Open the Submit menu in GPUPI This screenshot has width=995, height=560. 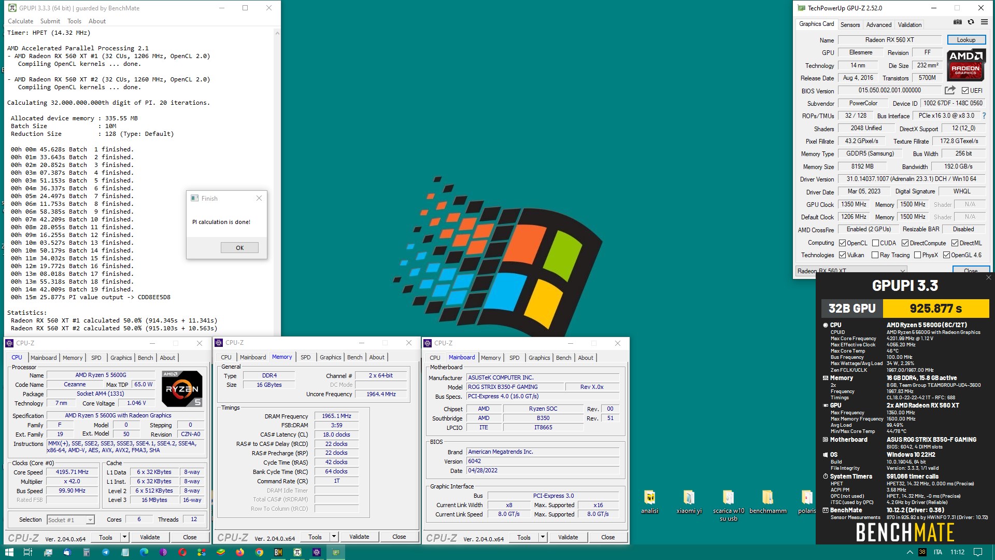click(50, 21)
